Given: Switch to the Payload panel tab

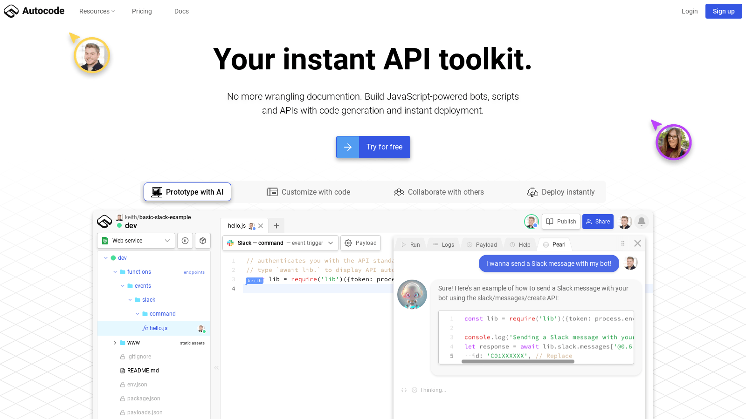Looking at the screenshot, I should (x=482, y=244).
